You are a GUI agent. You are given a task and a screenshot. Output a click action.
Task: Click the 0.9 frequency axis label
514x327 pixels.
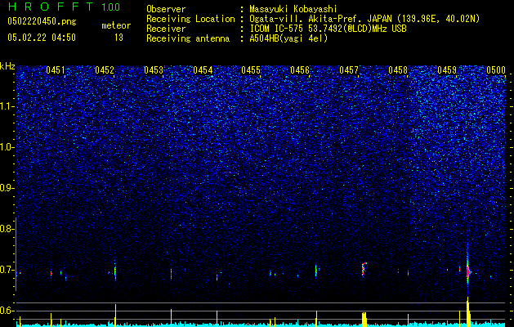[x=7, y=188]
